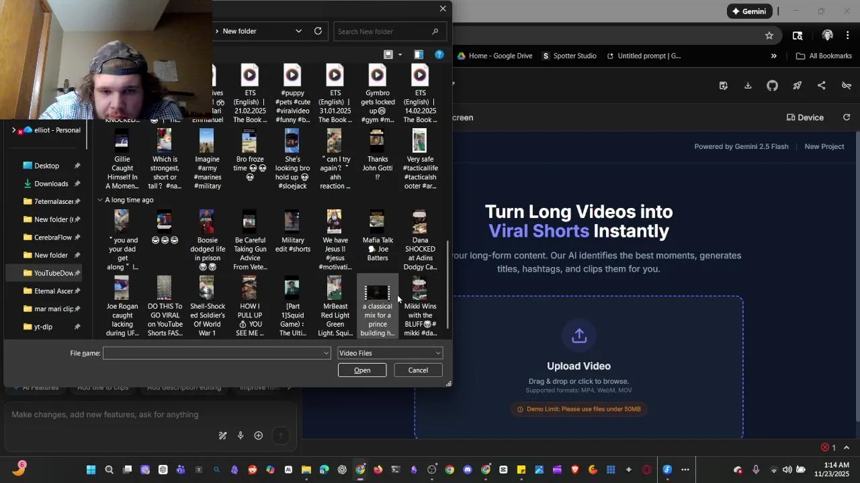
Task: Select the 'Military edit #shorts' video
Action: point(292,231)
